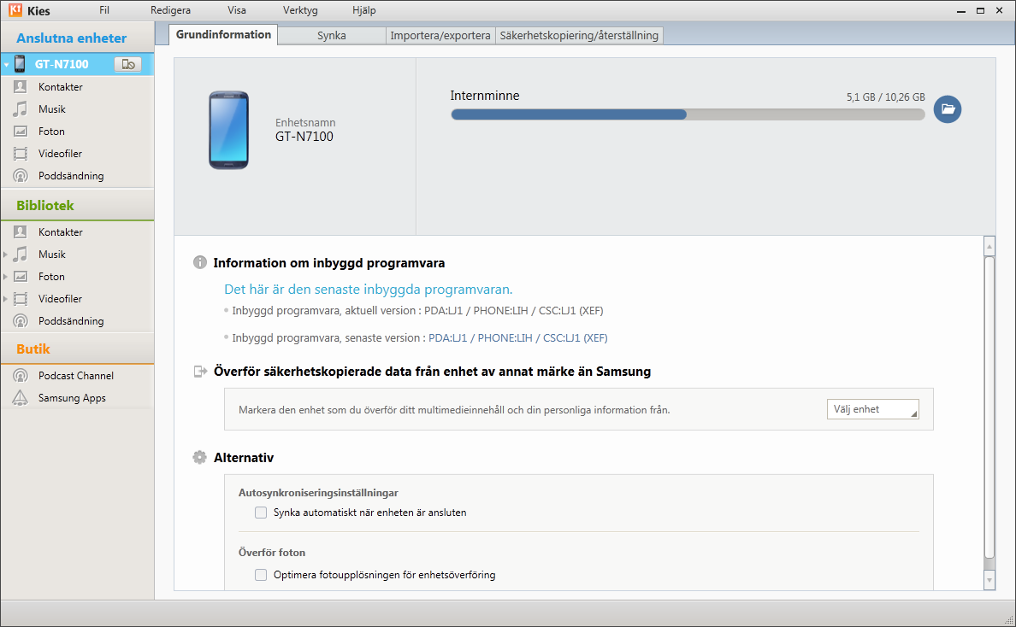Close the Kies window
Screen dimensions: 1016x627
click(x=1000, y=11)
